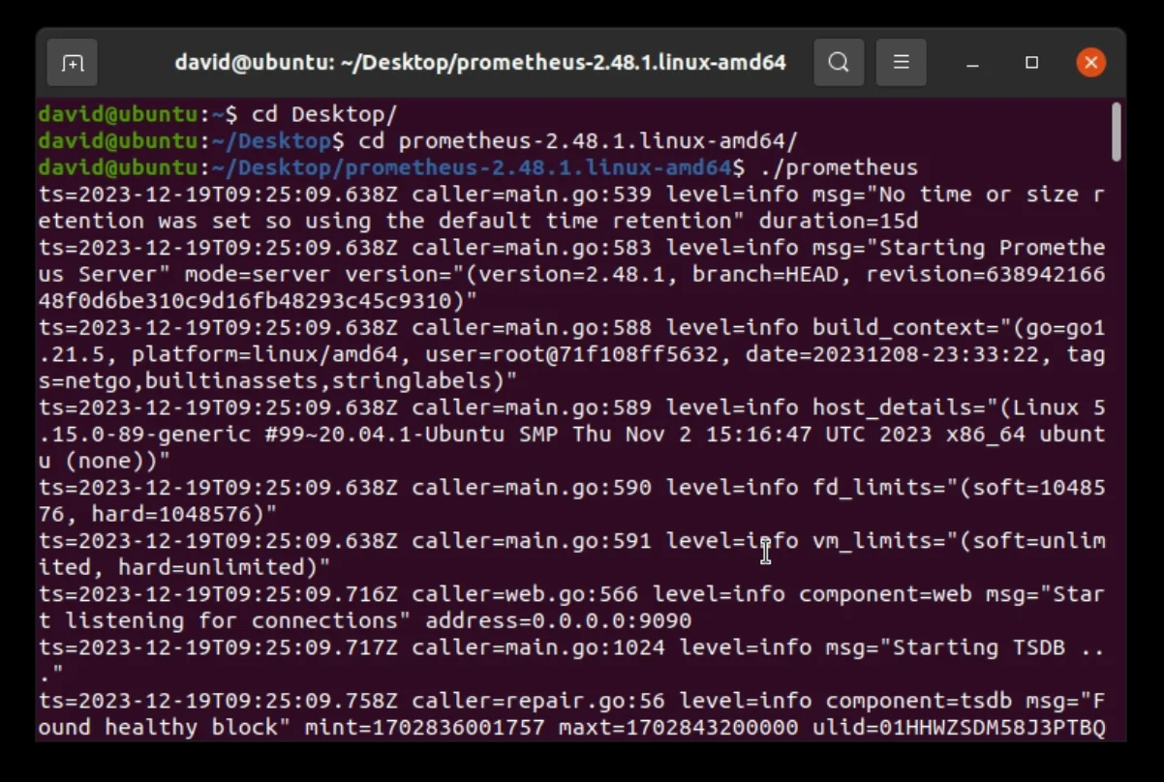Image resolution: width=1164 pixels, height=782 pixels.
Task: Click 'user=root@71f108ff5632' text
Action: click(x=571, y=354)
